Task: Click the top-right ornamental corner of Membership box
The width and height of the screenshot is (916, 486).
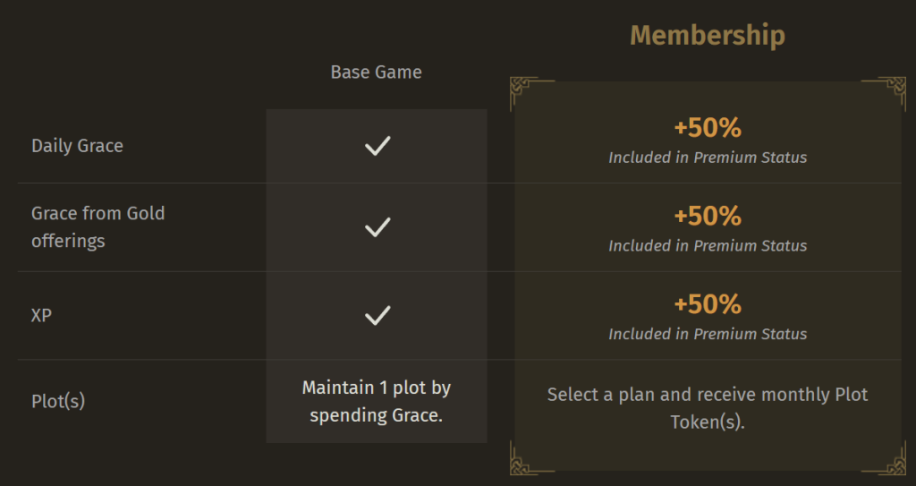Action: [885, 93]
